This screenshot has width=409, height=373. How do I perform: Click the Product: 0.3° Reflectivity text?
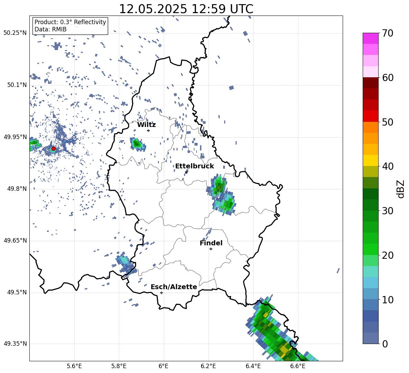click(x=70, y=22)
